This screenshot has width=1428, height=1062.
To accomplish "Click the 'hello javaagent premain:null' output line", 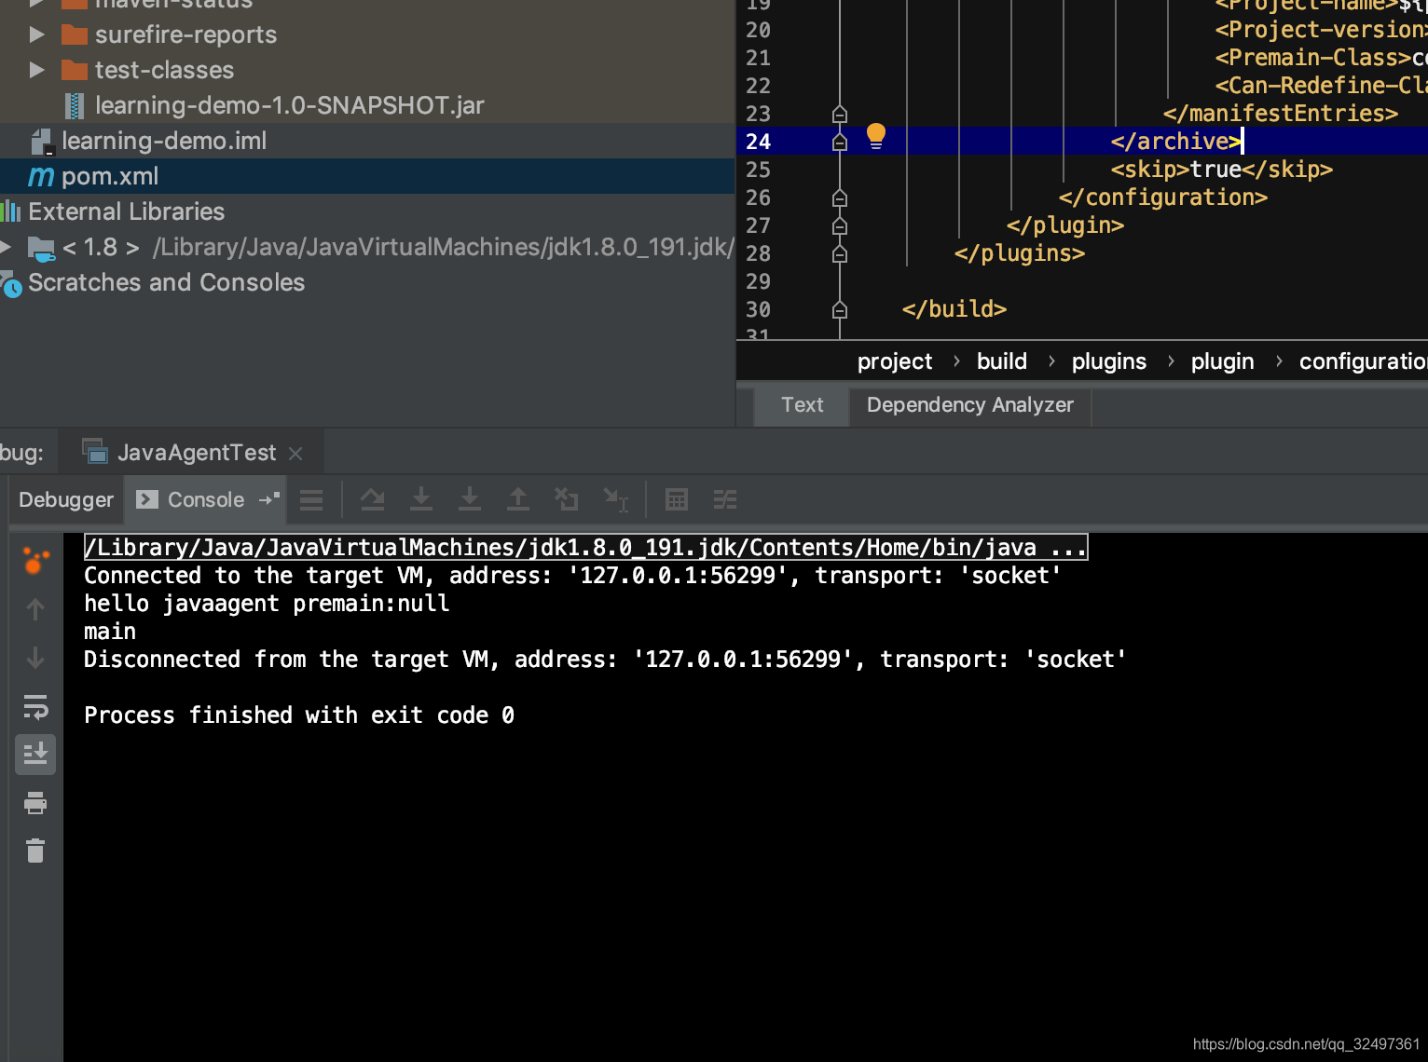I will (x=267, y=603).
